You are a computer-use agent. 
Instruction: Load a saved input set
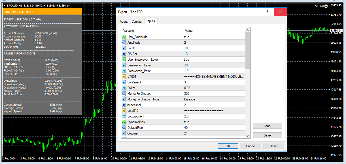(x=267, y=126)
